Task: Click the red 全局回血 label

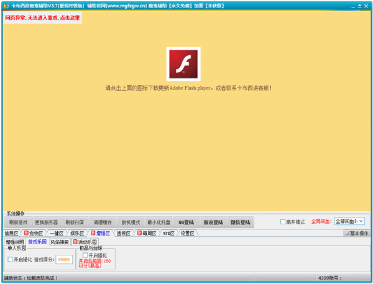Action: (321, 221)
